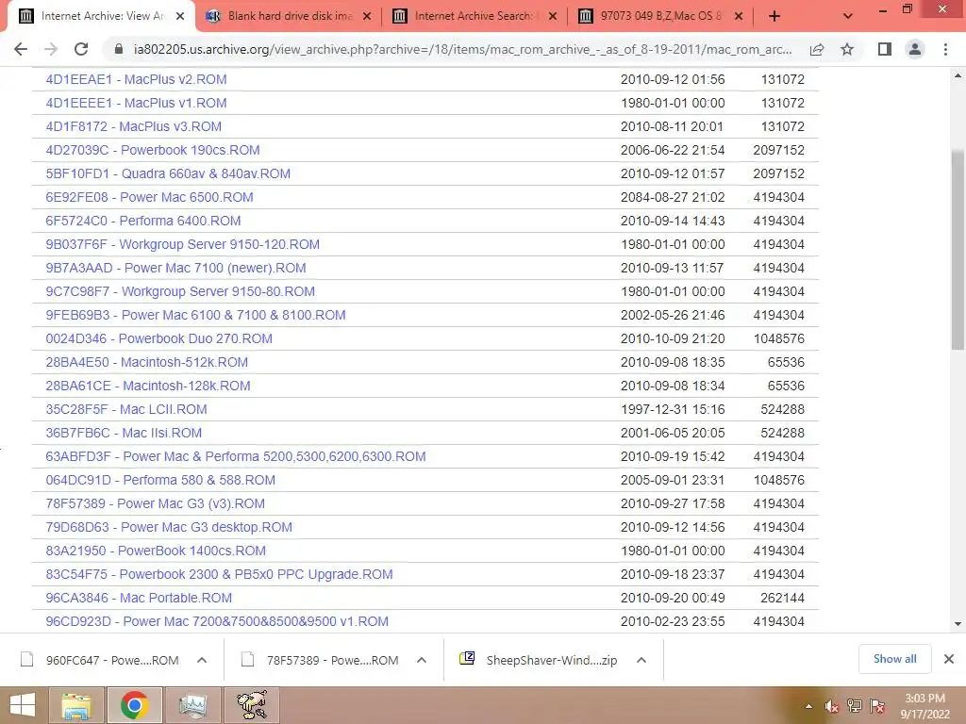Reload the current page
This screenshot has width=966, height=724.
pos(81,49)
